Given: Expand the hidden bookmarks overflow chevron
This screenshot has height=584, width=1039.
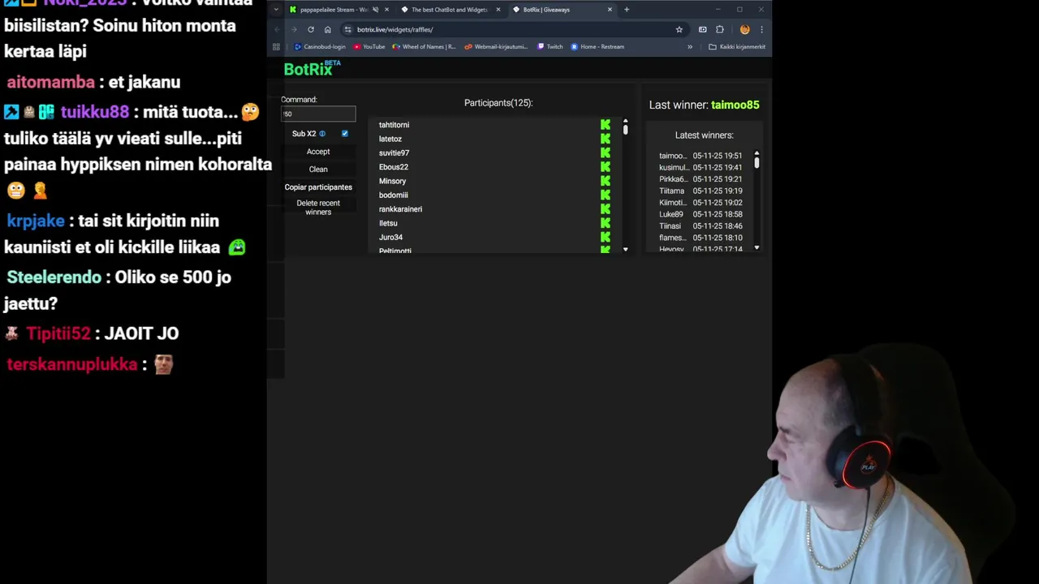Looking at the screenshot, I should click(x=690, y=47).
